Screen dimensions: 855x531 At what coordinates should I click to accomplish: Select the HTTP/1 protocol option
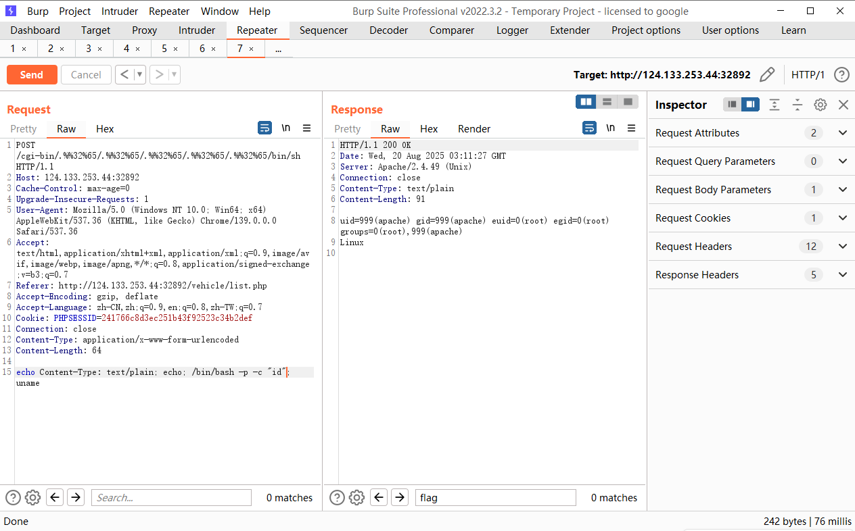pos(808,75)
